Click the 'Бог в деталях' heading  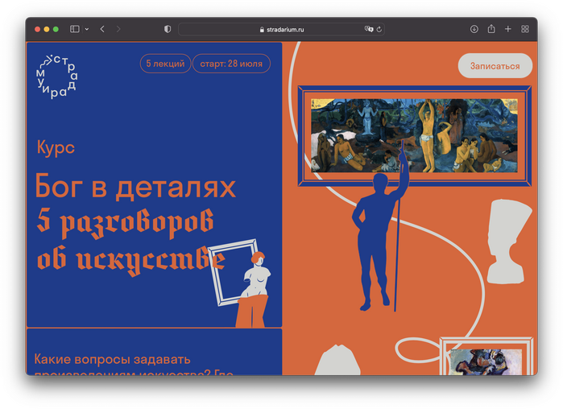pyautogui.click(x=135, y=187)
